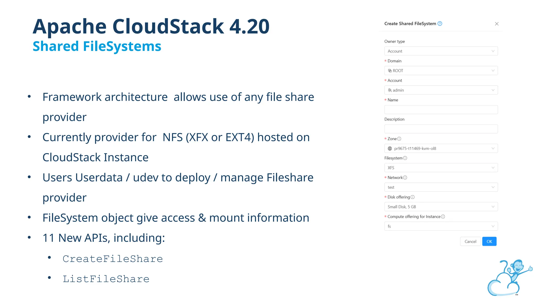Viewport: 537px width, 302px height.
Task: Click the 'Owner type' label
Action: pos(395,41)
